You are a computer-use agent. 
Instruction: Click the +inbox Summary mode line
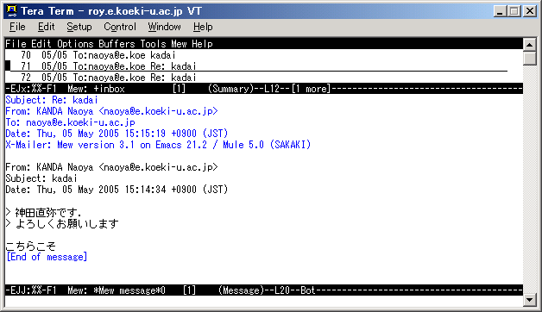(x=263, y=89)
